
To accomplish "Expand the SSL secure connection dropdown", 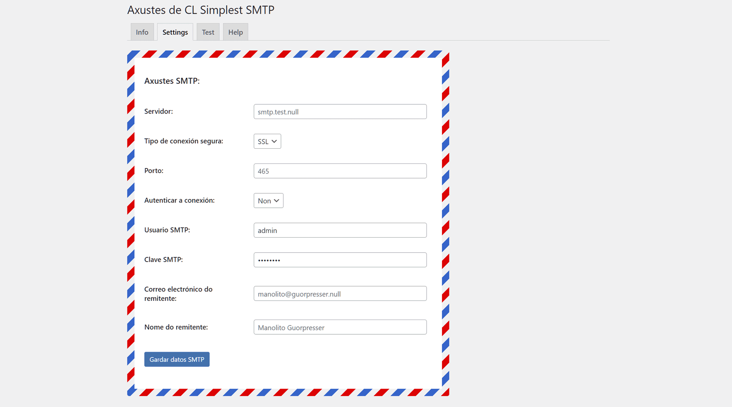I will [268, 141].
